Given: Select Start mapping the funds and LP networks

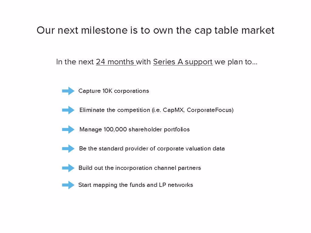Looking at the screenshot, I should pos(136,185).
